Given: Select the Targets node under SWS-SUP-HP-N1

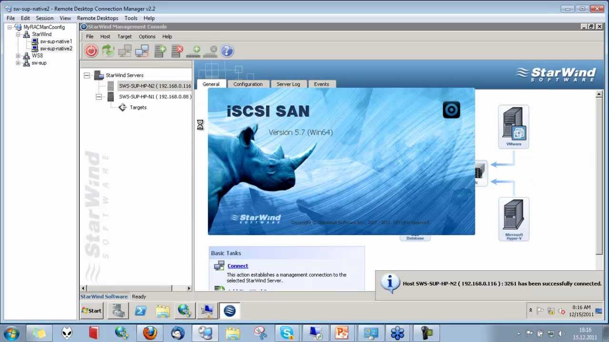Looking at the screenshot, I should 138,107.
